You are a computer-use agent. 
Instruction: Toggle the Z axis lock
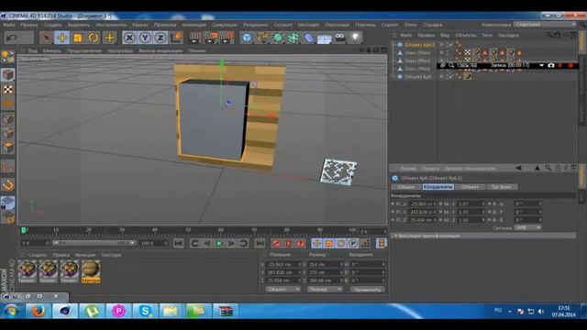coord(161,38)
